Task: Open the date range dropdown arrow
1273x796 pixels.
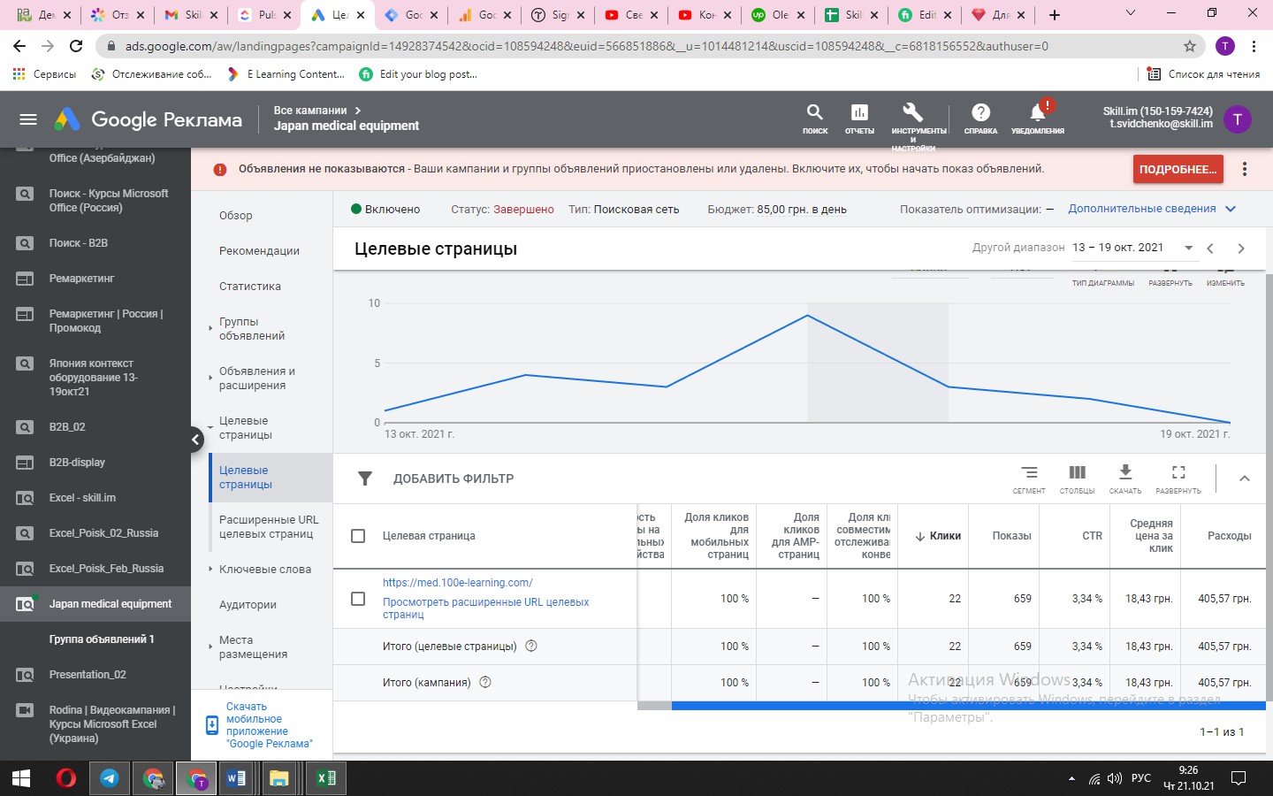Action: (x=1188, y=248)
